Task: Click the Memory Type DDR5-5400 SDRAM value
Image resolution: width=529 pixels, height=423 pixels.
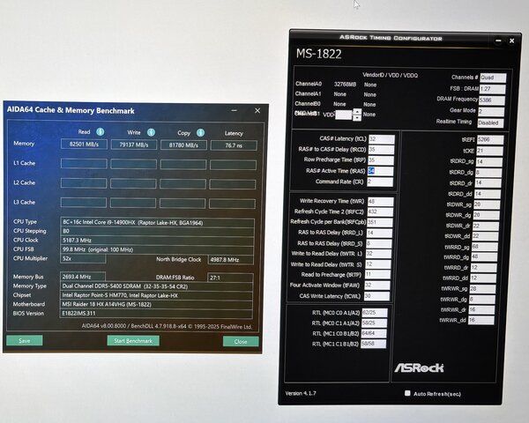Action: point(157,286)
